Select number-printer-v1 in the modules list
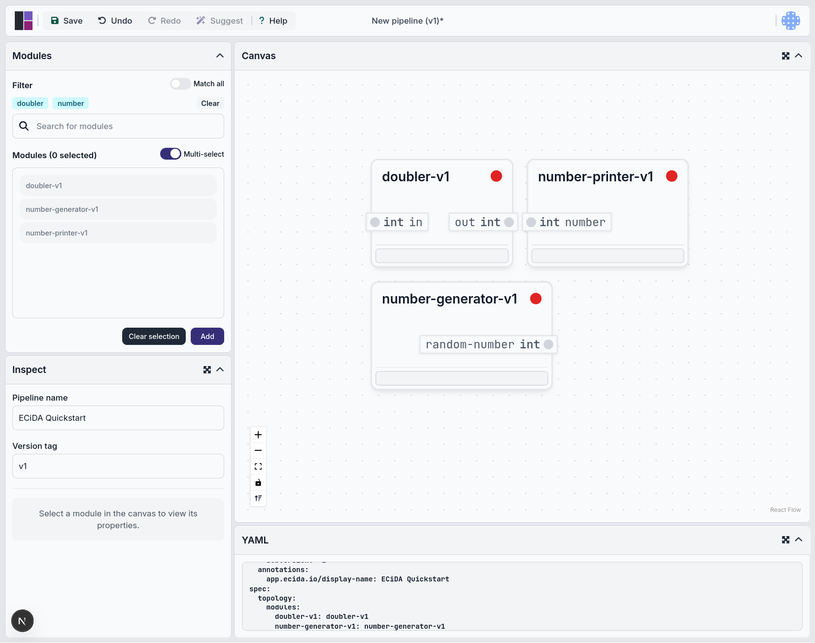The height and width of the screenshot is (643, 815). point(118,233)
